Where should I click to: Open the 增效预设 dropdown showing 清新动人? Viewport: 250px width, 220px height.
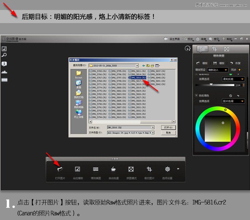(x=217, y=70)
